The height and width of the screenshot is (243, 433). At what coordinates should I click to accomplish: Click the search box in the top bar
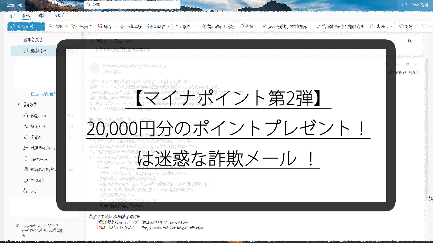(132, 5)
